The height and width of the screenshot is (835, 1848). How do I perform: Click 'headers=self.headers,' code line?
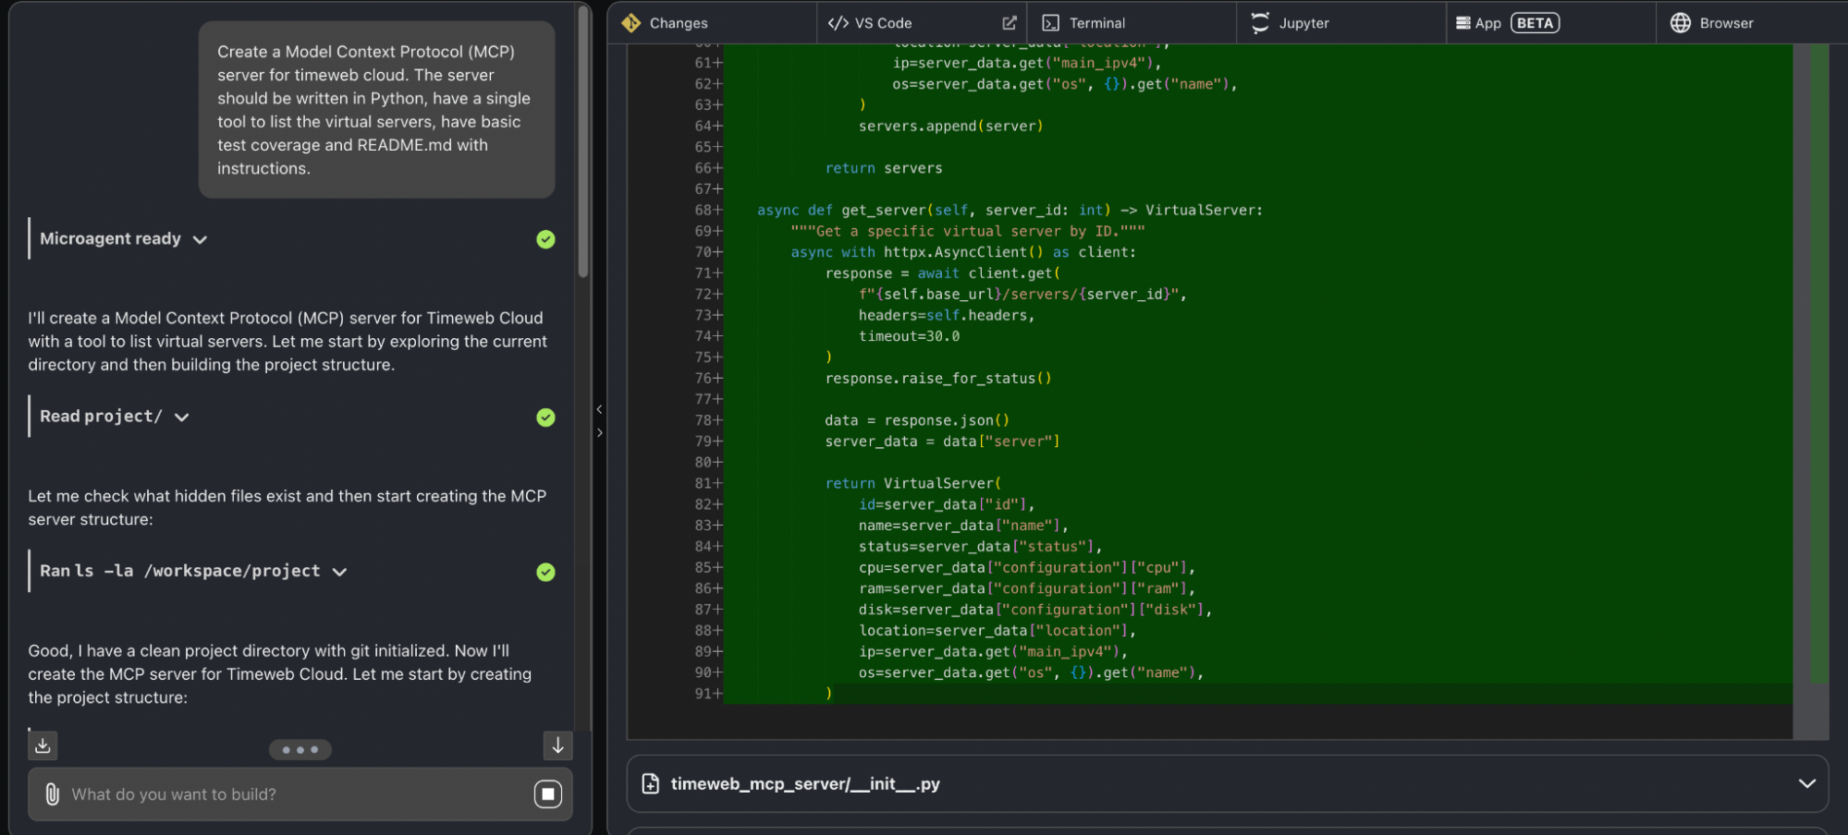(x=947, y=315)
